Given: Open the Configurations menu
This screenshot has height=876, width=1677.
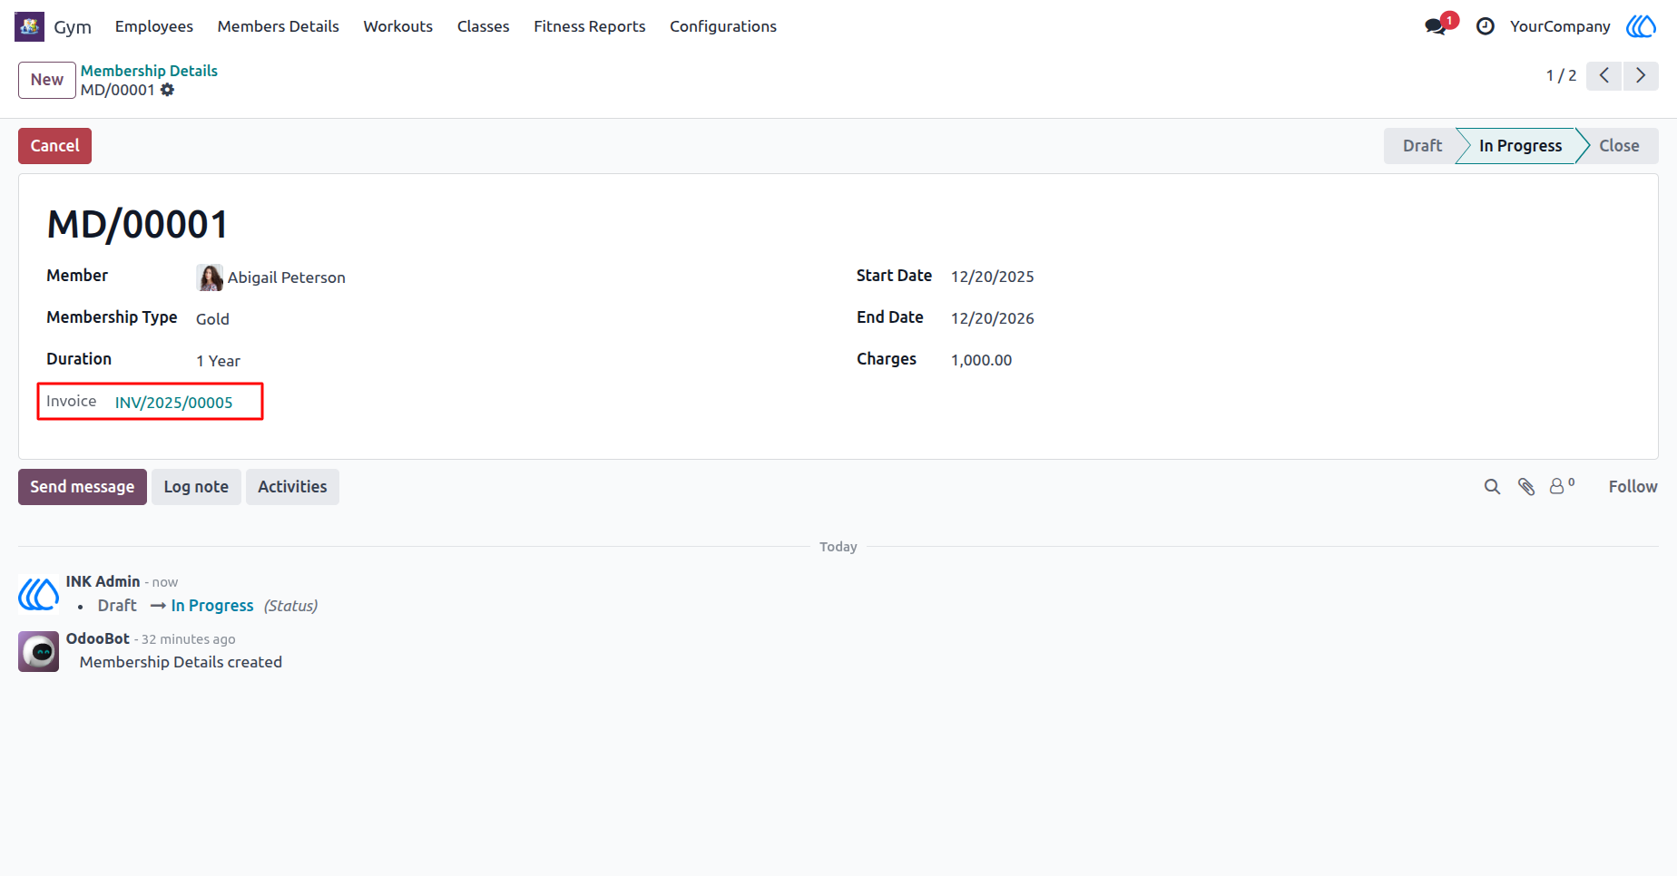Looking at the screenshot, I should pyautogui.click(x=723, y=26).
